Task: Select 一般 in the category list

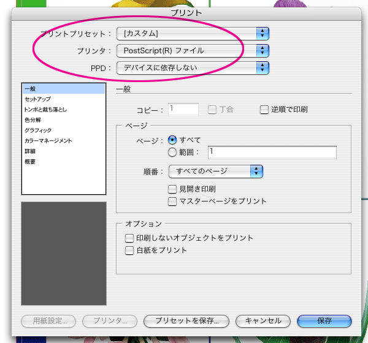Action: tap(64, 89)
